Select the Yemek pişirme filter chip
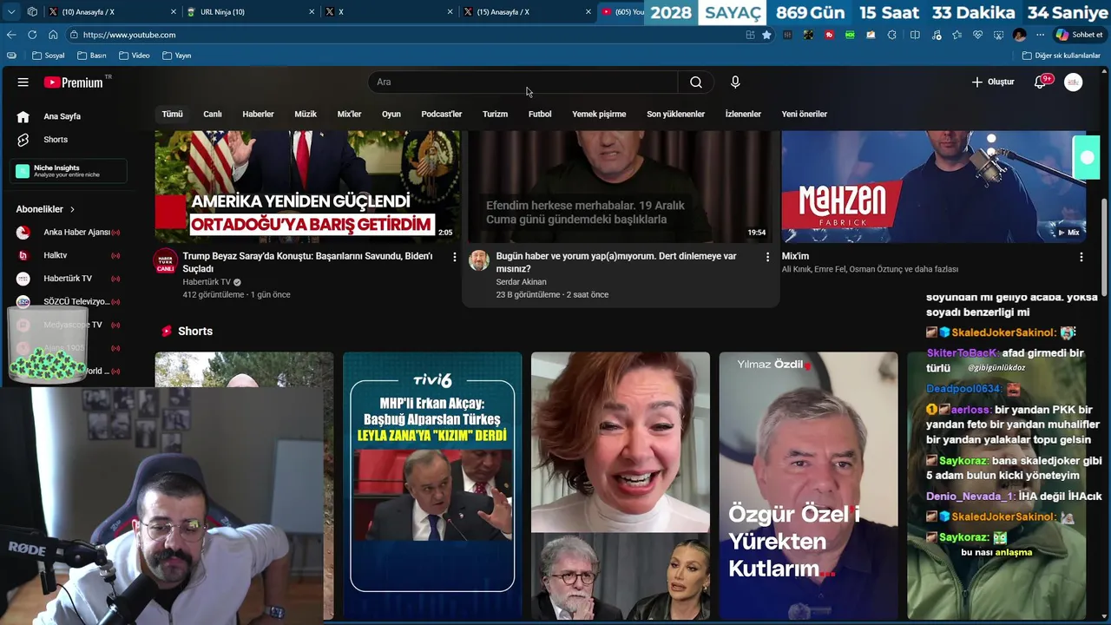Screen dimensions: 1111x625 click(599, 114)
